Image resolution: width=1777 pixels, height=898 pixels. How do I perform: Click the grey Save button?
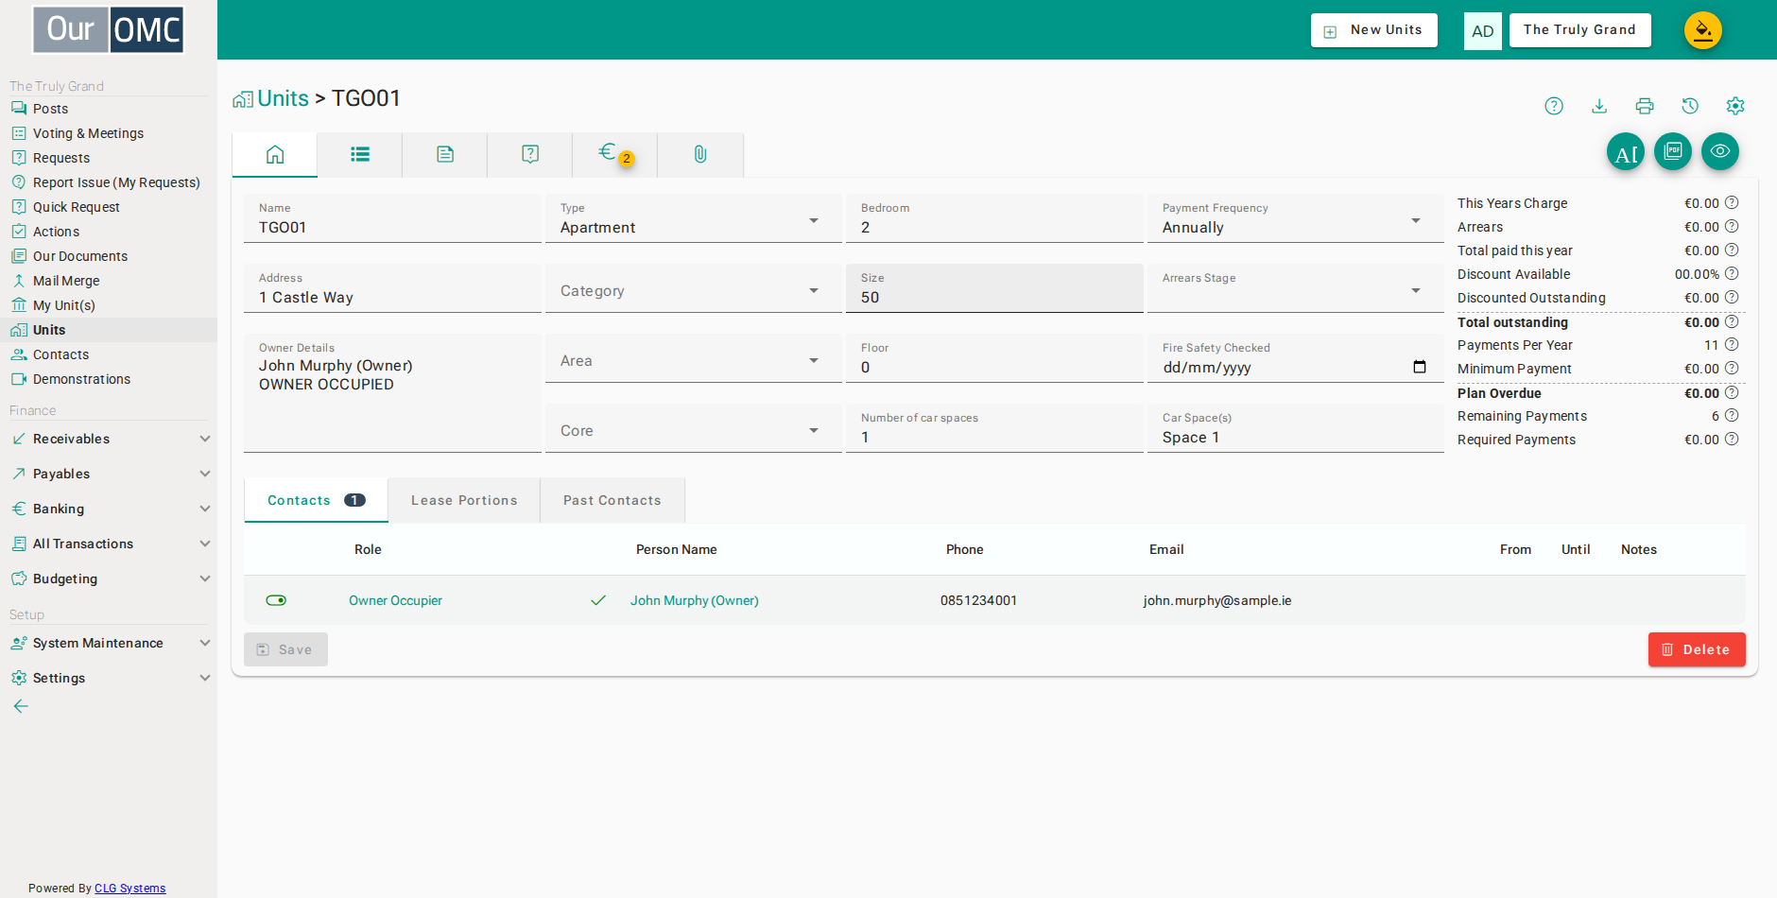pyautogui.click(x=285, y=649)
